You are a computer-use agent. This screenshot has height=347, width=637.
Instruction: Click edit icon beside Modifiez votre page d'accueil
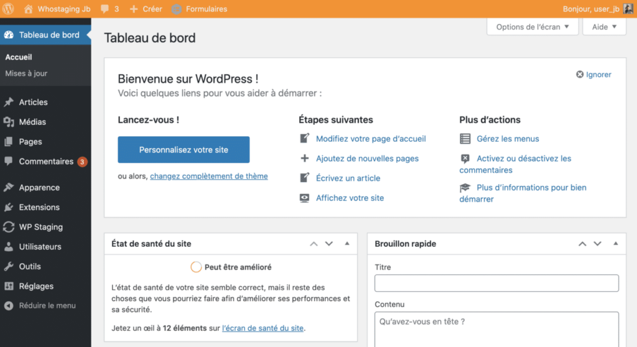(x=304, y=139)
